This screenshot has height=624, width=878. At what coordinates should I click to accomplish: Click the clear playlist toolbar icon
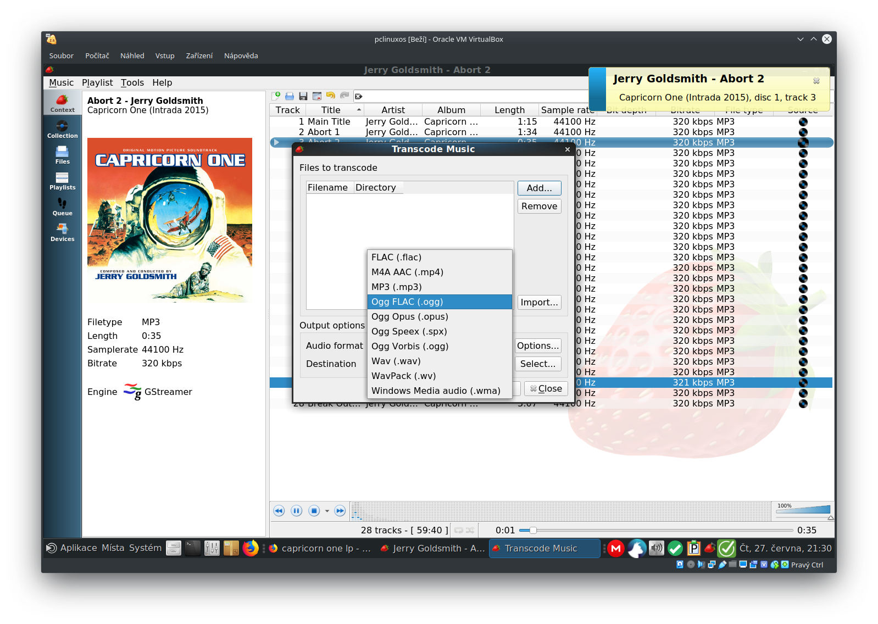point(317,96)
